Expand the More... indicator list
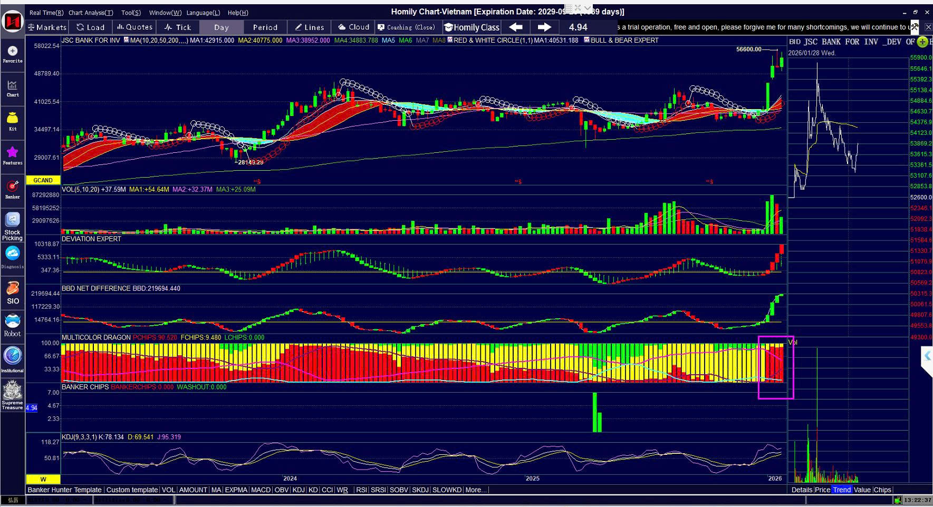933x507 pixels. pyautogui.click(x=475, y=490)
